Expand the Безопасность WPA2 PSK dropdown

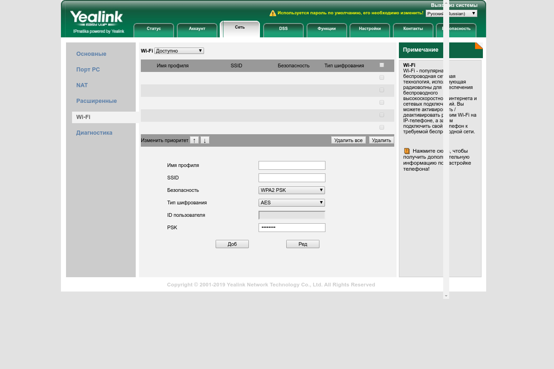[x=292, y=190]
